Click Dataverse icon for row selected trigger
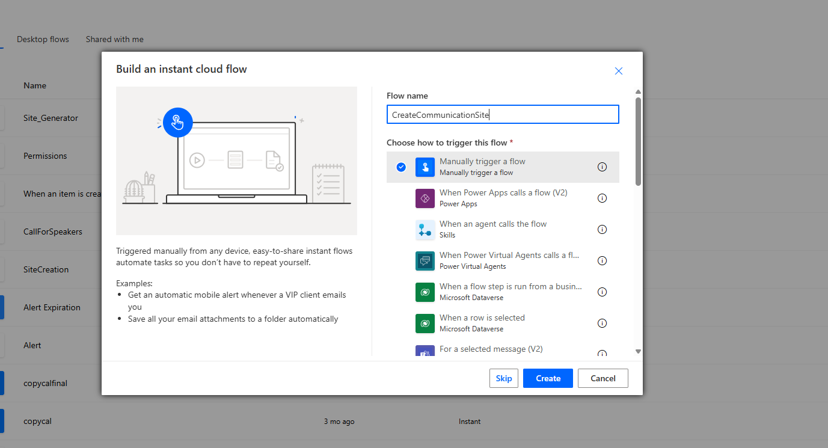 point(425,324)
